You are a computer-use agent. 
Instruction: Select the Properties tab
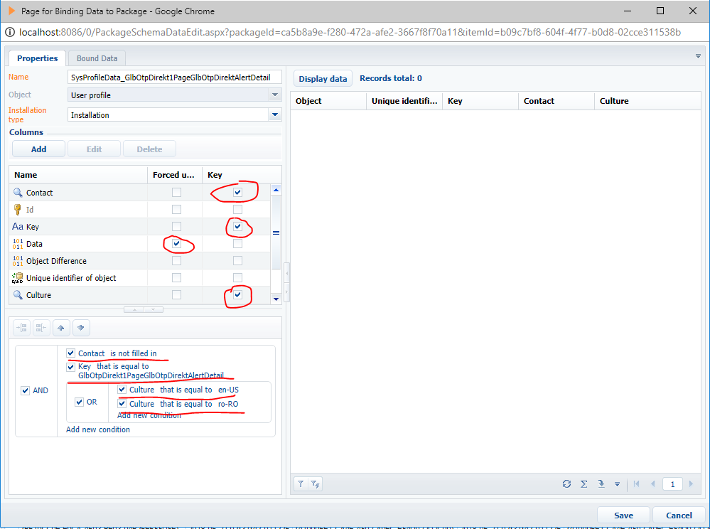click(37, 58)
